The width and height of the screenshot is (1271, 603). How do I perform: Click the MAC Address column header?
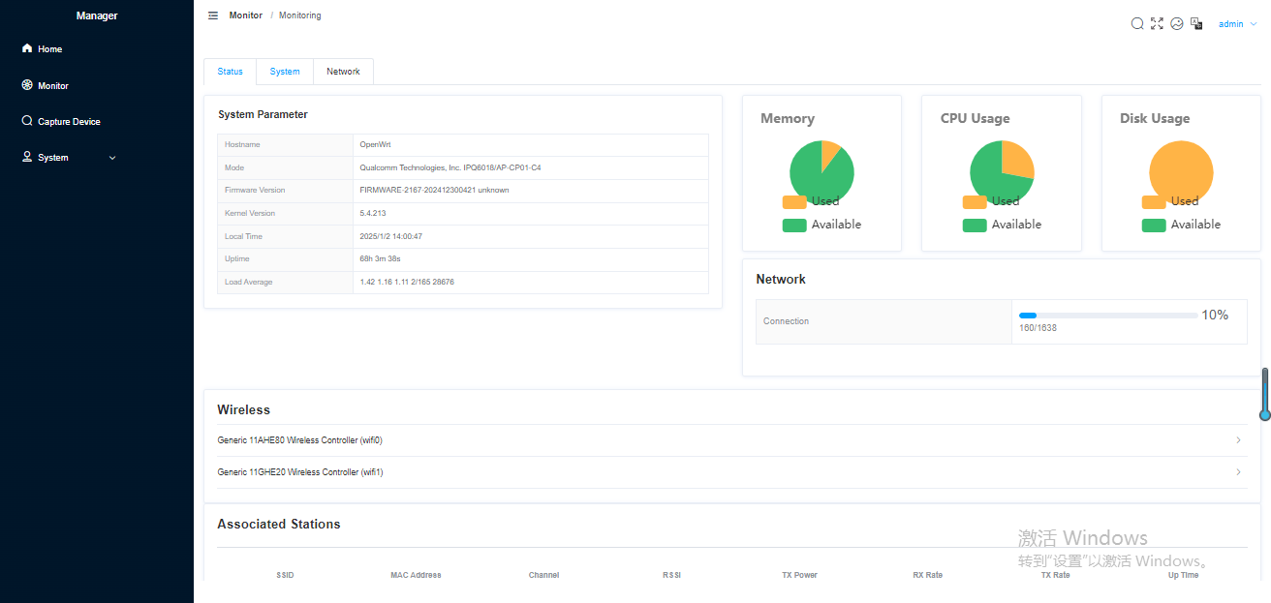[x=416, y=575]
